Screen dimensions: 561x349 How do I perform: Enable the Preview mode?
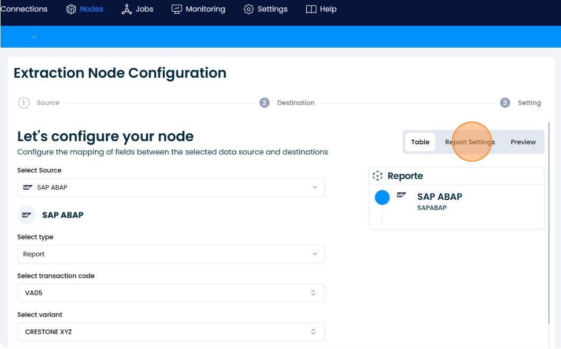click(x=523, y=142)
